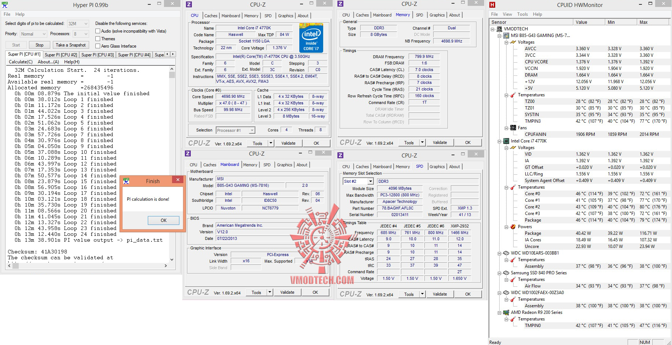Open the Processors count dropdown
Image resolution: width=672 pixels, height=345 pixels.
[81, 34]
